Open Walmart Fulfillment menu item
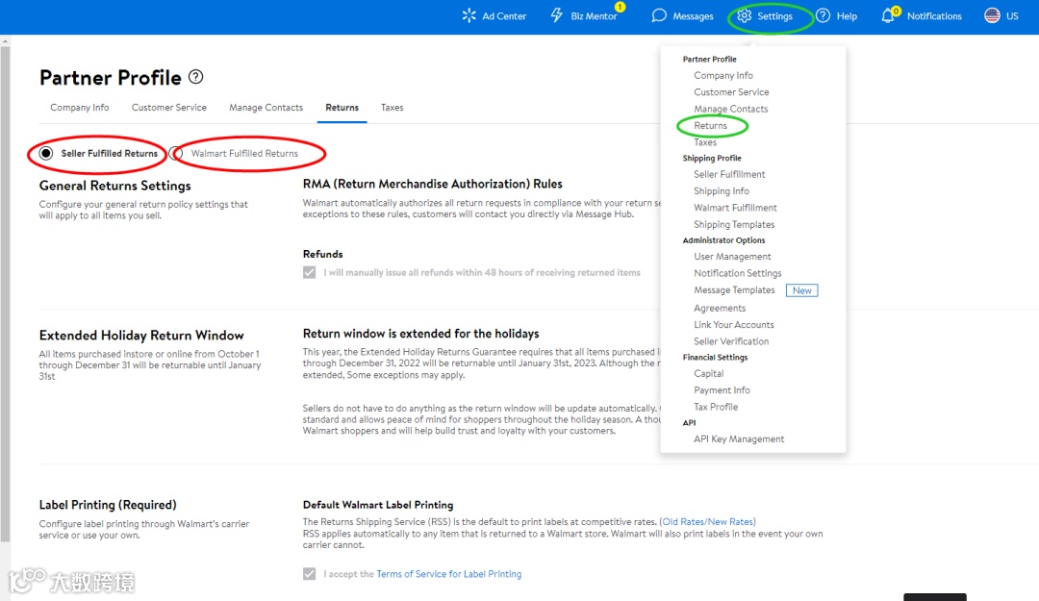The image size is (1039, 601). coord(736,208)
